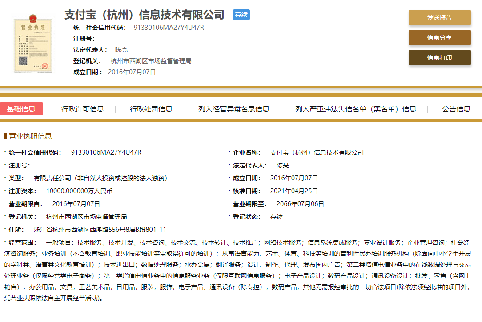This screenshot has height=322, width=482.
Task: Select the 基础信息 tab
Action: [x=21, y=109]
